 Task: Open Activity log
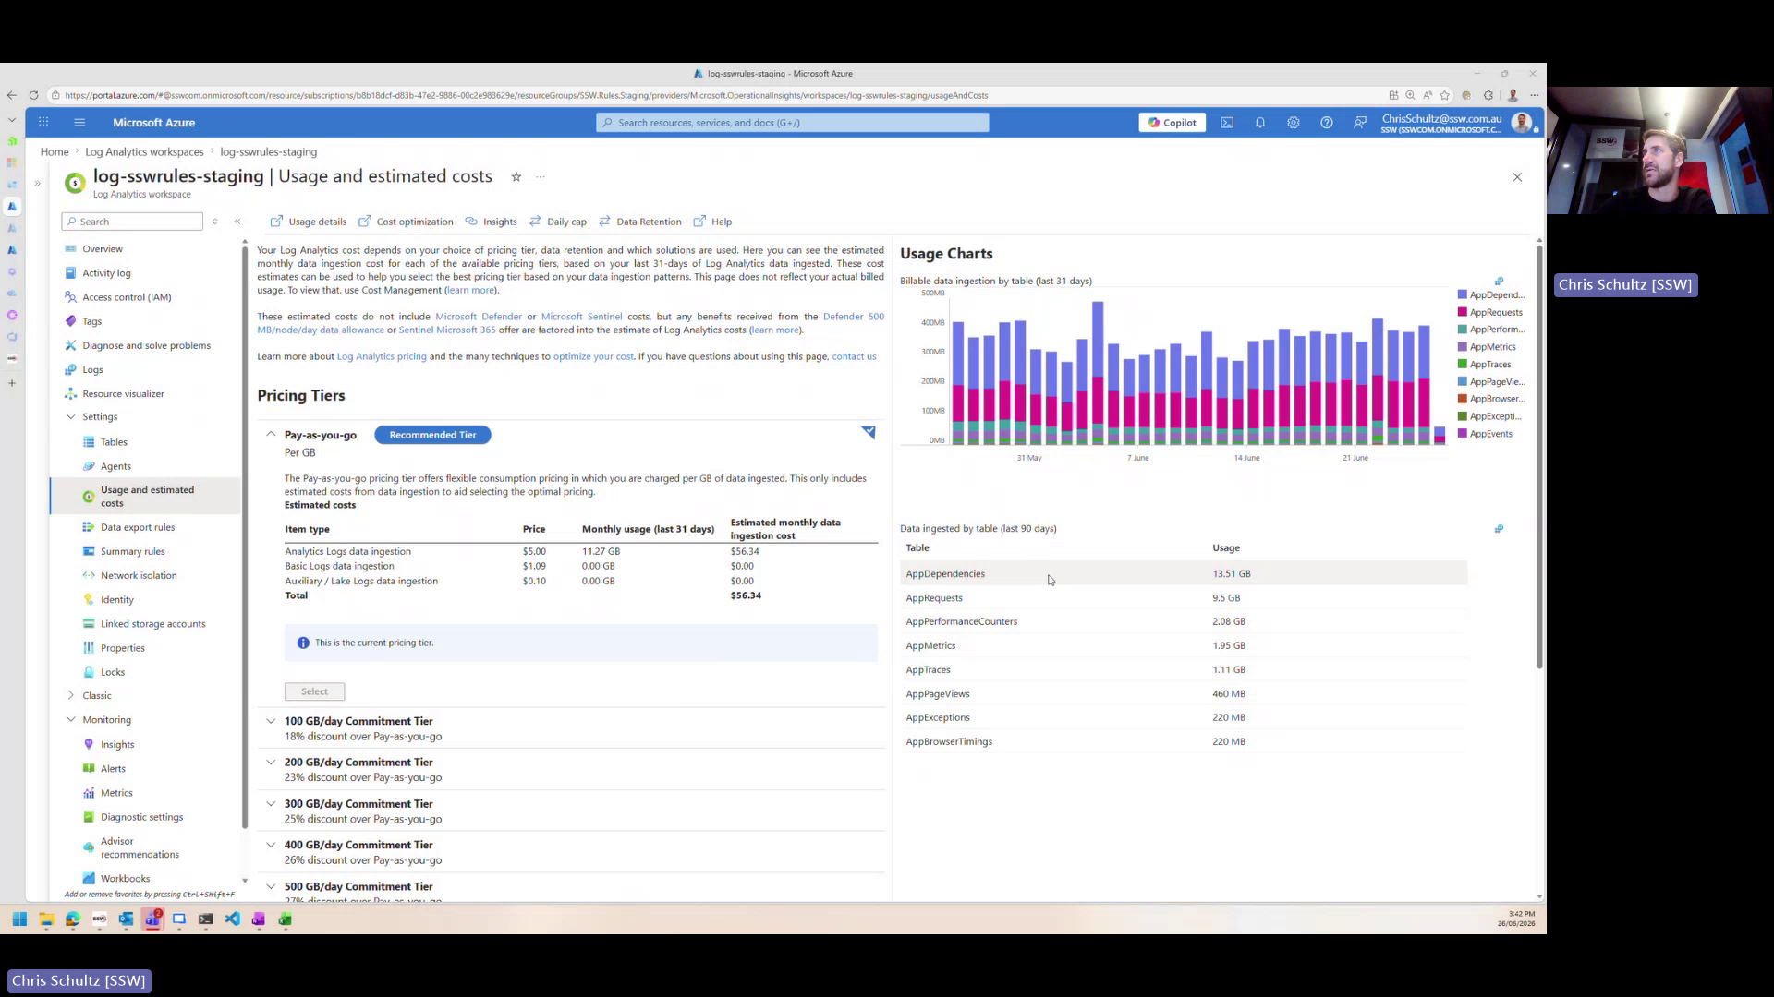[106, 273]
